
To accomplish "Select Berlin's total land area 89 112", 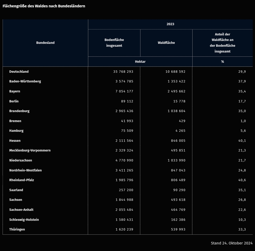I will (x=127, y=101).
